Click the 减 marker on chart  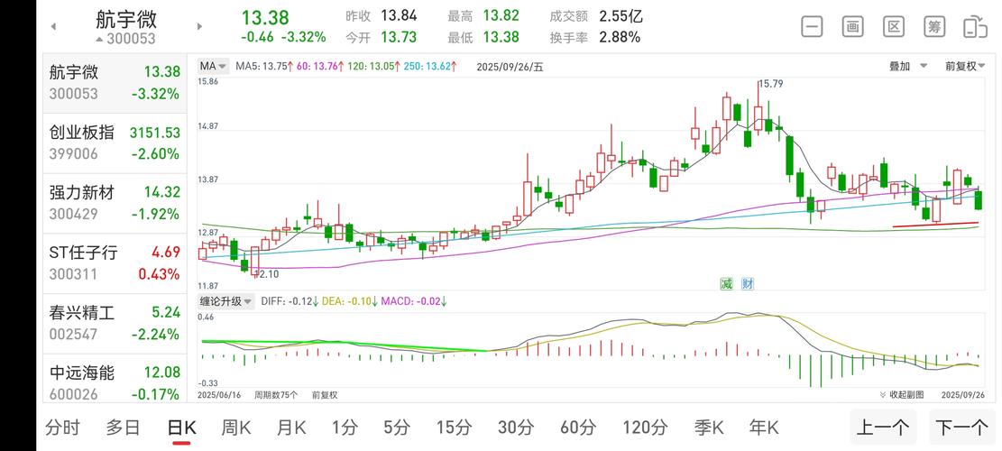tap(726, 283)
